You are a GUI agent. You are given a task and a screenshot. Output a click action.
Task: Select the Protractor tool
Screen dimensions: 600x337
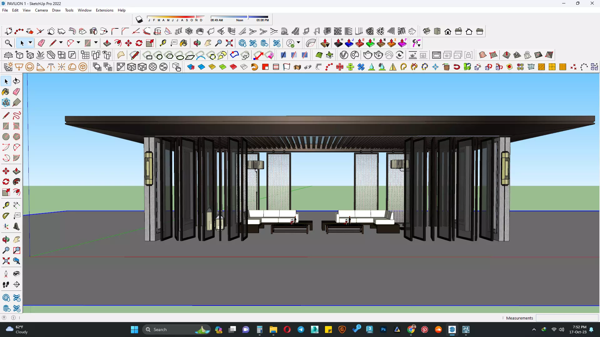(x=6, y=216)
